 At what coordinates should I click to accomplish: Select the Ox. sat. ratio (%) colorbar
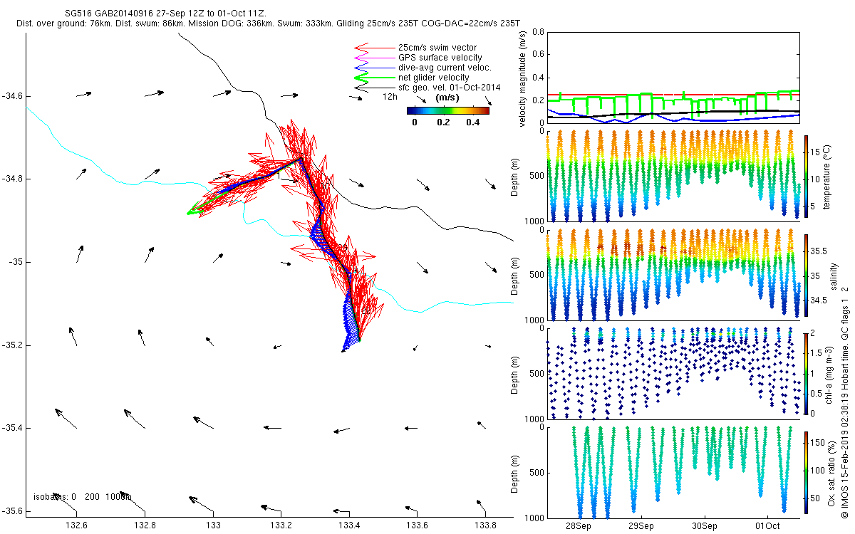click(807, 473)
